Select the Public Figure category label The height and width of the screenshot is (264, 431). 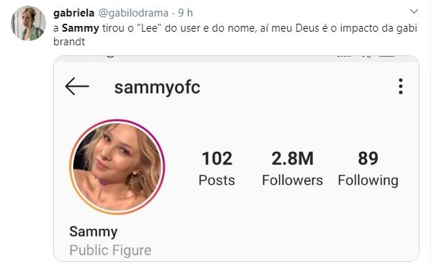pos(110,250)
